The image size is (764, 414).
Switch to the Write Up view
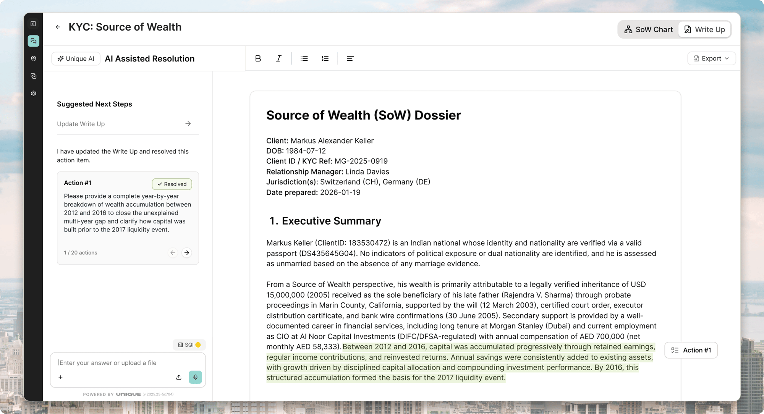(704, 29)
